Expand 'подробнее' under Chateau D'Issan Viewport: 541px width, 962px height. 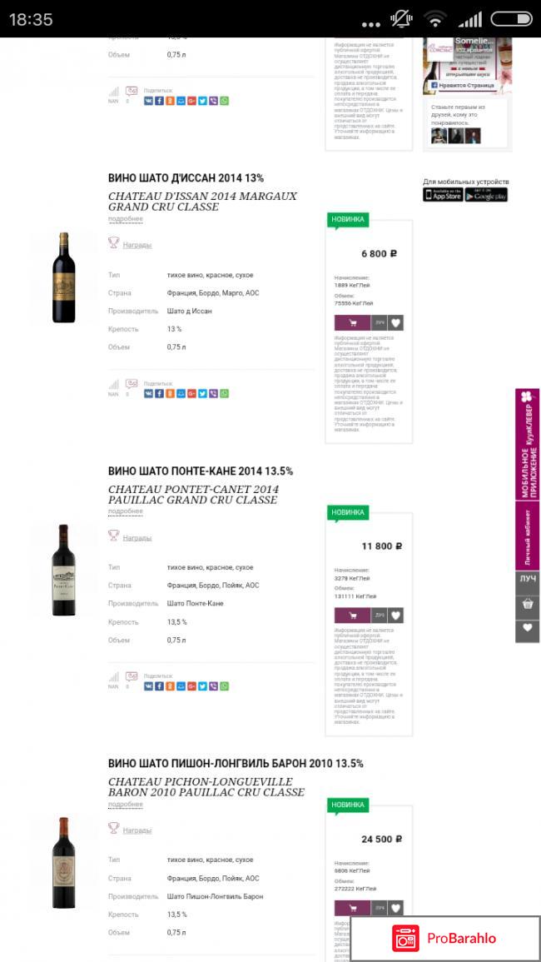click(125, 219)
